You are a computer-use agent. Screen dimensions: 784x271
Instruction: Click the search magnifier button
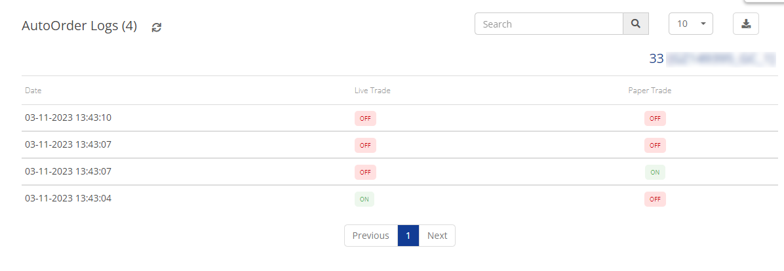635,24
